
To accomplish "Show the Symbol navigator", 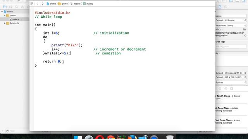I will 11,7.
